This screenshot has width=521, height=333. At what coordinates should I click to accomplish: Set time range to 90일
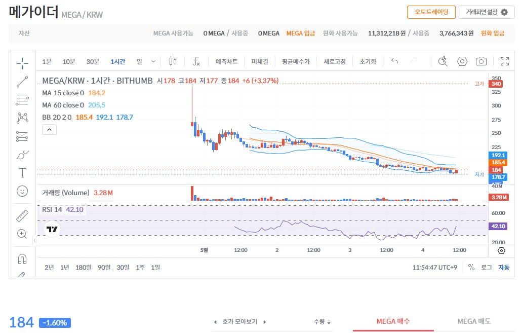pos(104,268)
